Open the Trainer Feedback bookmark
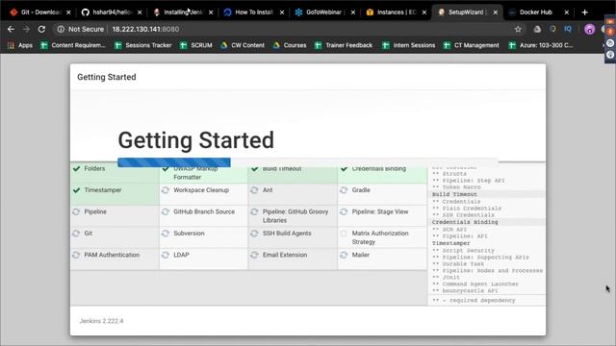Viewport: 616px width, 346px height. tap(344, 45)
